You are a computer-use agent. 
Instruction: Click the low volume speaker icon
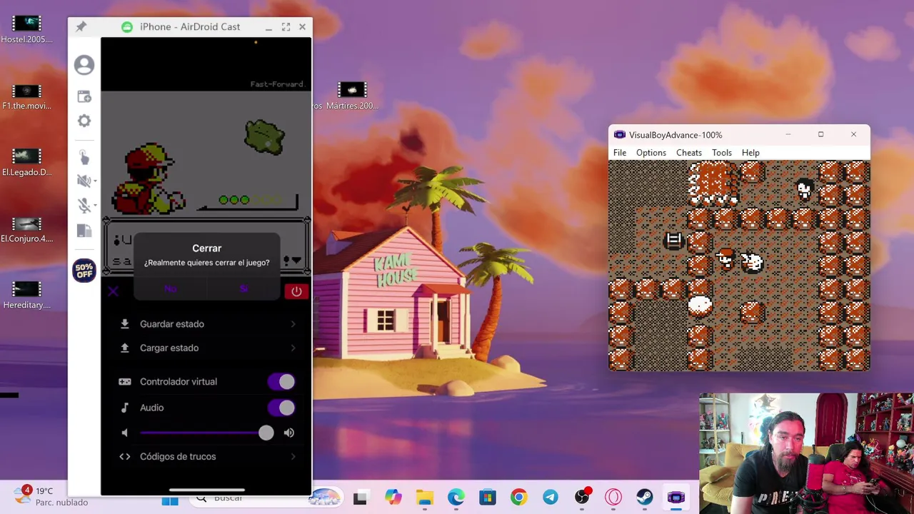[125, 433]
